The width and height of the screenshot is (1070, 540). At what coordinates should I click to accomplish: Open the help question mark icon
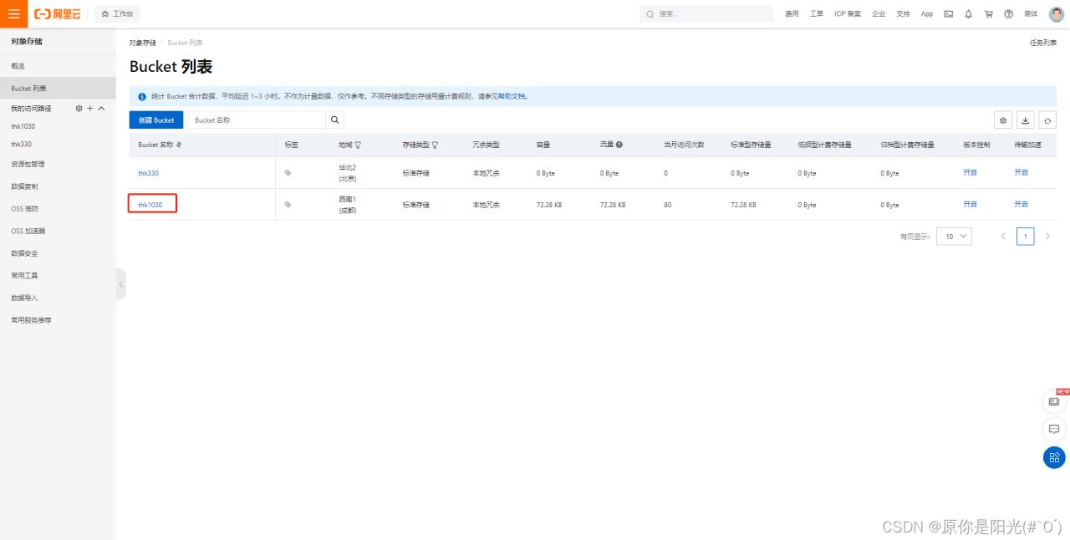[1008, 14]
